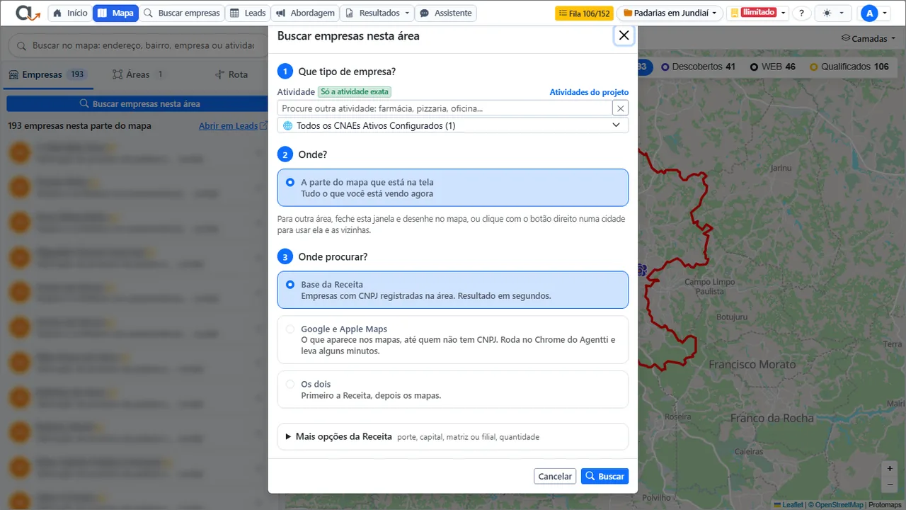Open the OpenStreetMap attribution link
This screenshot has height=510, width=906.
[x=839, y=505]
